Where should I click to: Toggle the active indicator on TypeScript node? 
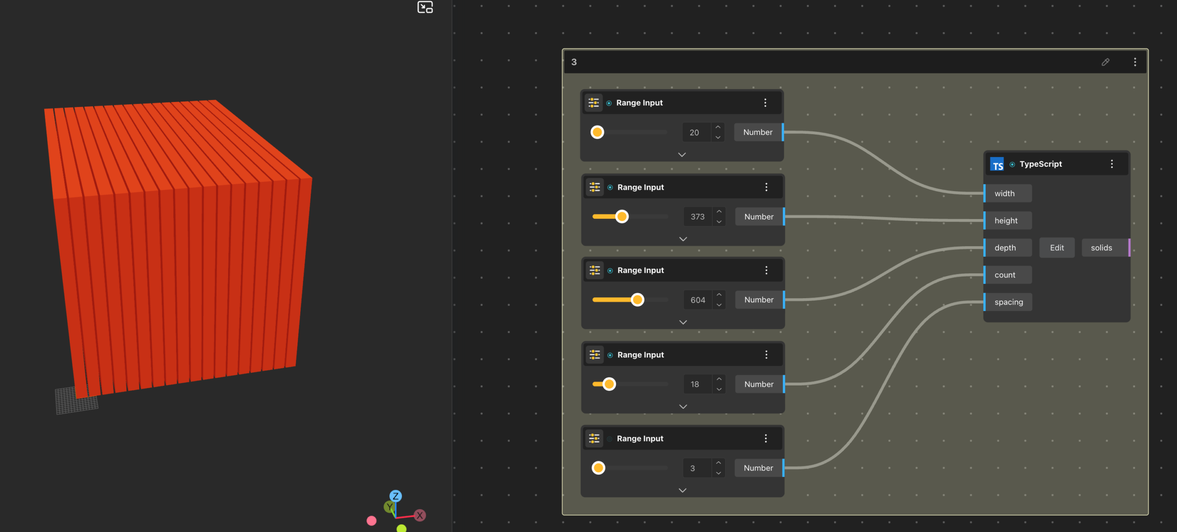[1012, 164]
